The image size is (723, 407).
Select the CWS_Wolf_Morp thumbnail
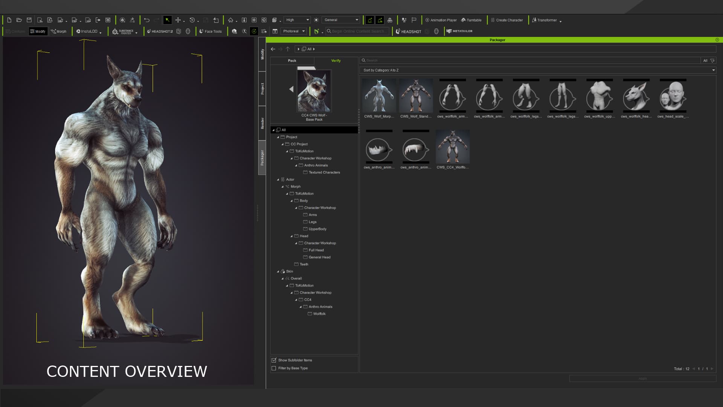click(379, 98)
